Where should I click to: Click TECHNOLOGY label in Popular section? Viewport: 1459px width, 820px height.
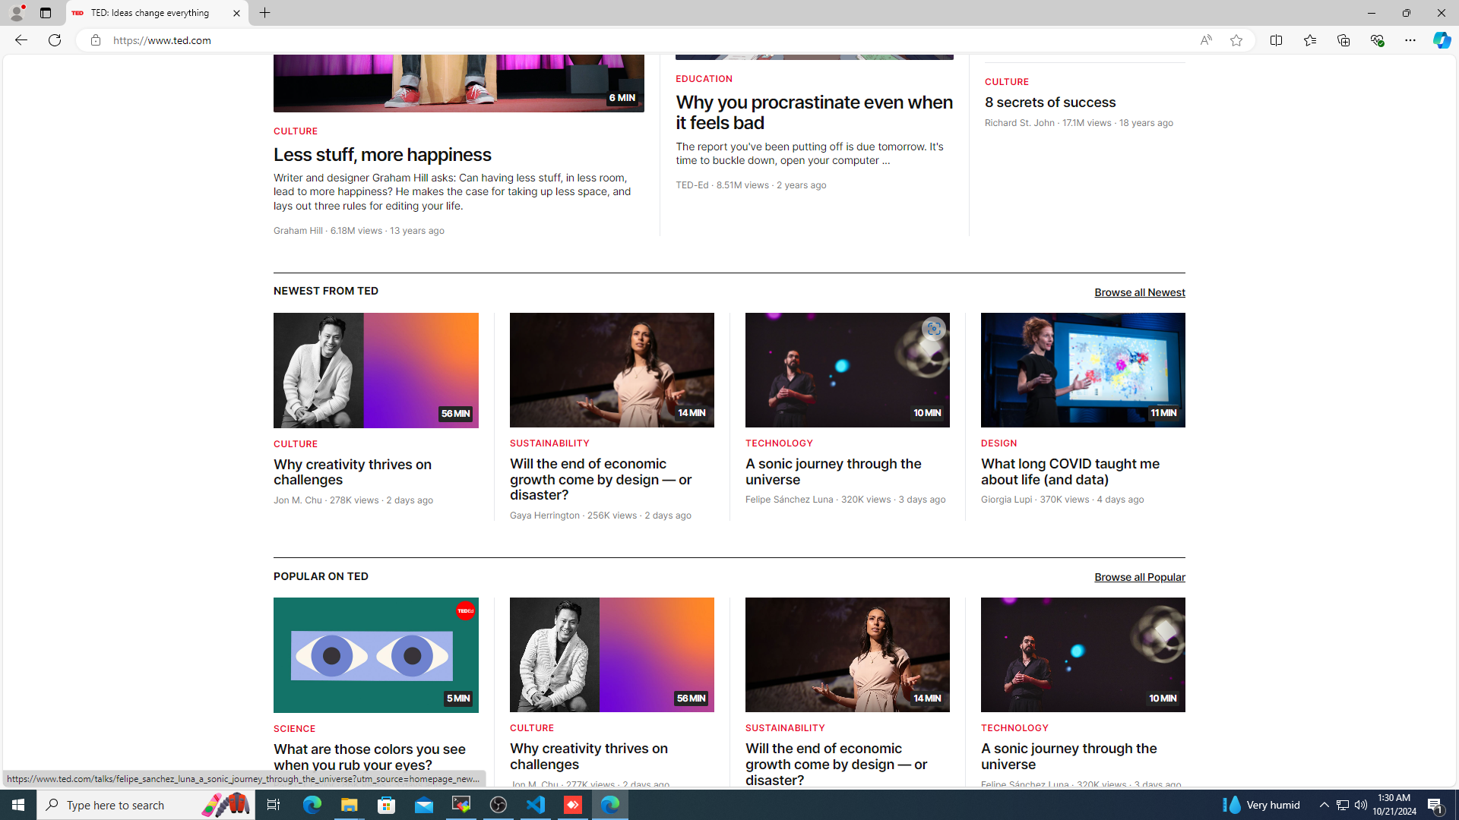point(1014,728)
